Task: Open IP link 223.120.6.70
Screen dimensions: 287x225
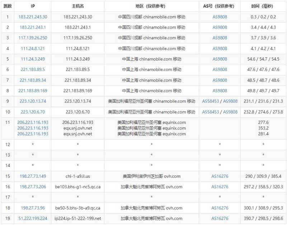Action: 33,112
